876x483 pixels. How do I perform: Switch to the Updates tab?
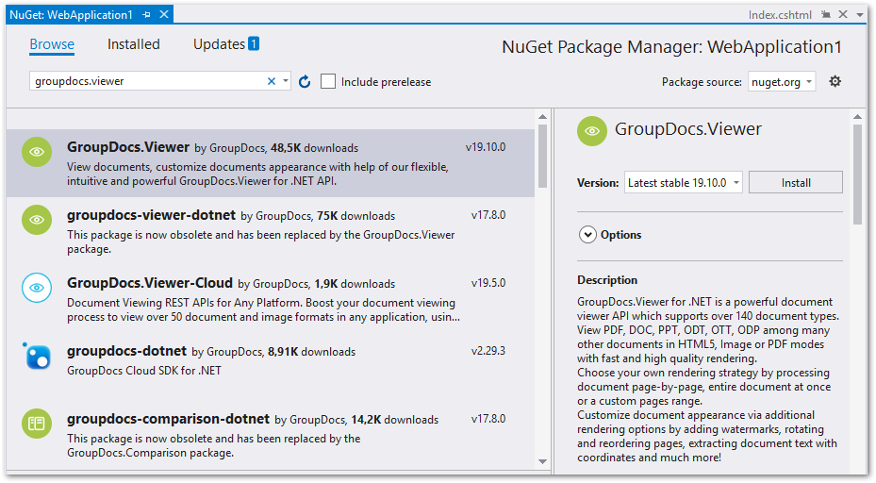pyautogui.click(x=219, y=44)
